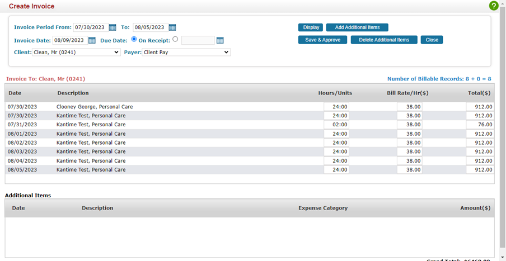Edit hours field for Clooney George row
Viewport: 506px width, 261px height.
click(x=336, y=107)
